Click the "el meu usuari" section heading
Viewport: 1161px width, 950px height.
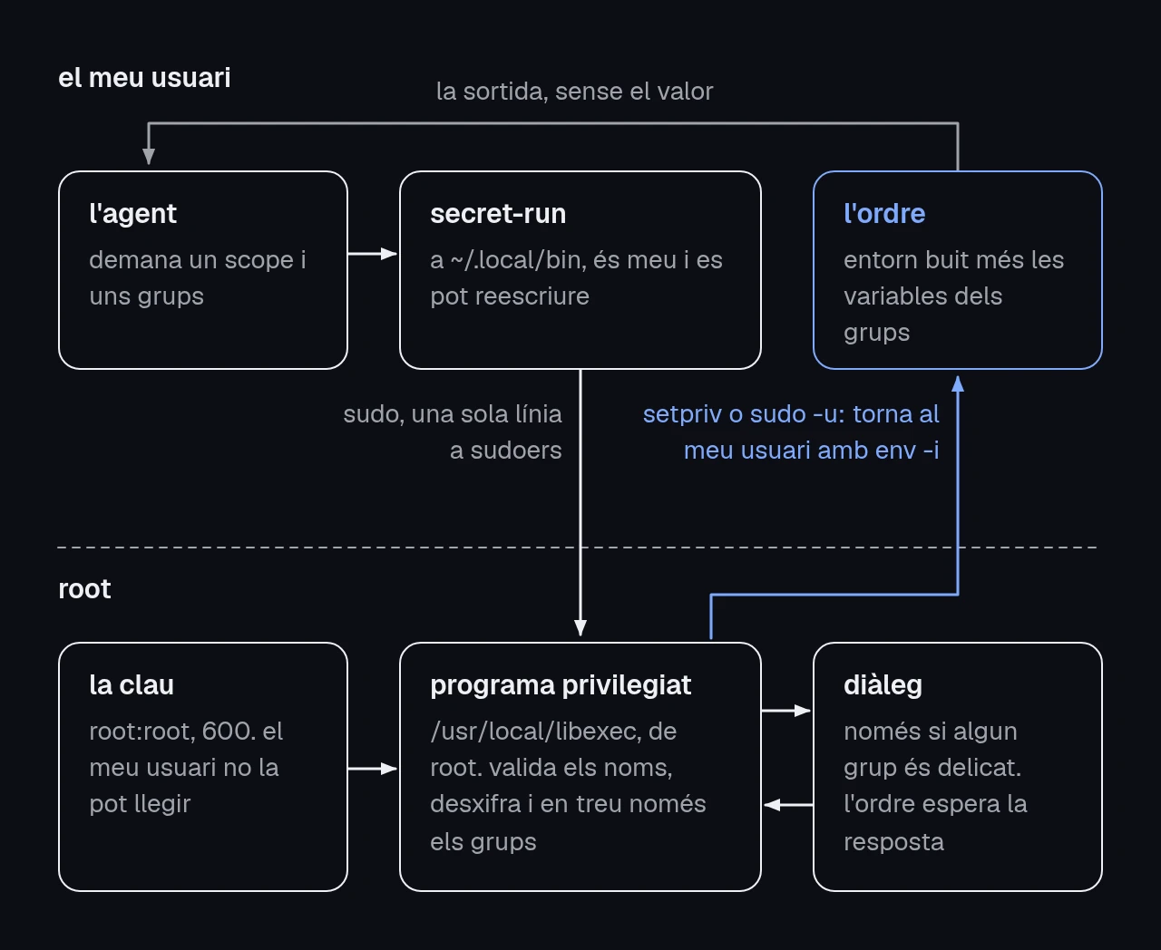pyautogui.click(x=144, y=78)
